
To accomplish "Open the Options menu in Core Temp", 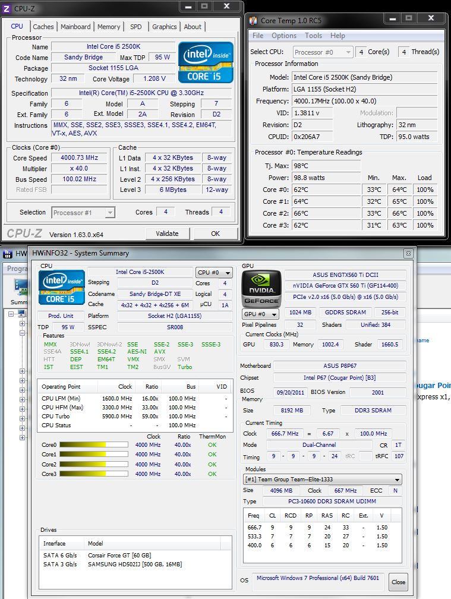I will point(284,36).
